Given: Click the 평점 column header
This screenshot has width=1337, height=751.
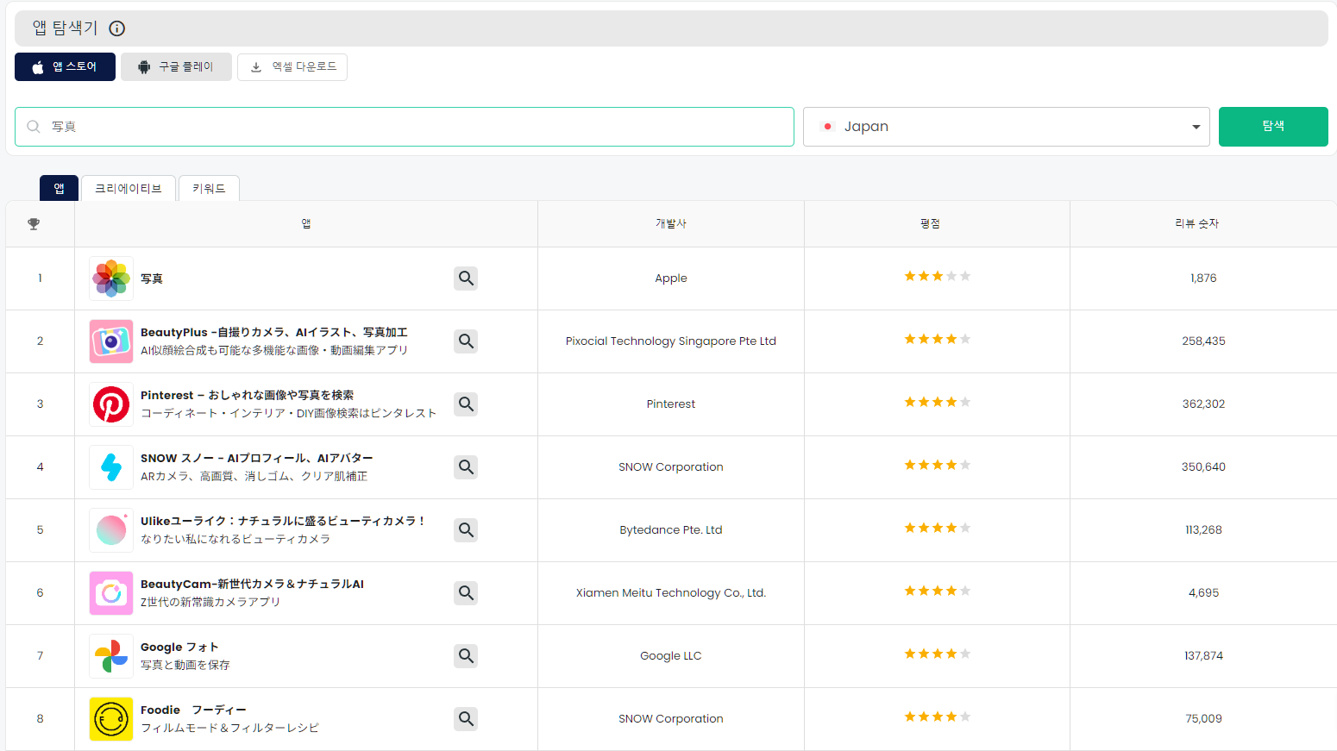Looking at the screenshot, I should point(930,224).
